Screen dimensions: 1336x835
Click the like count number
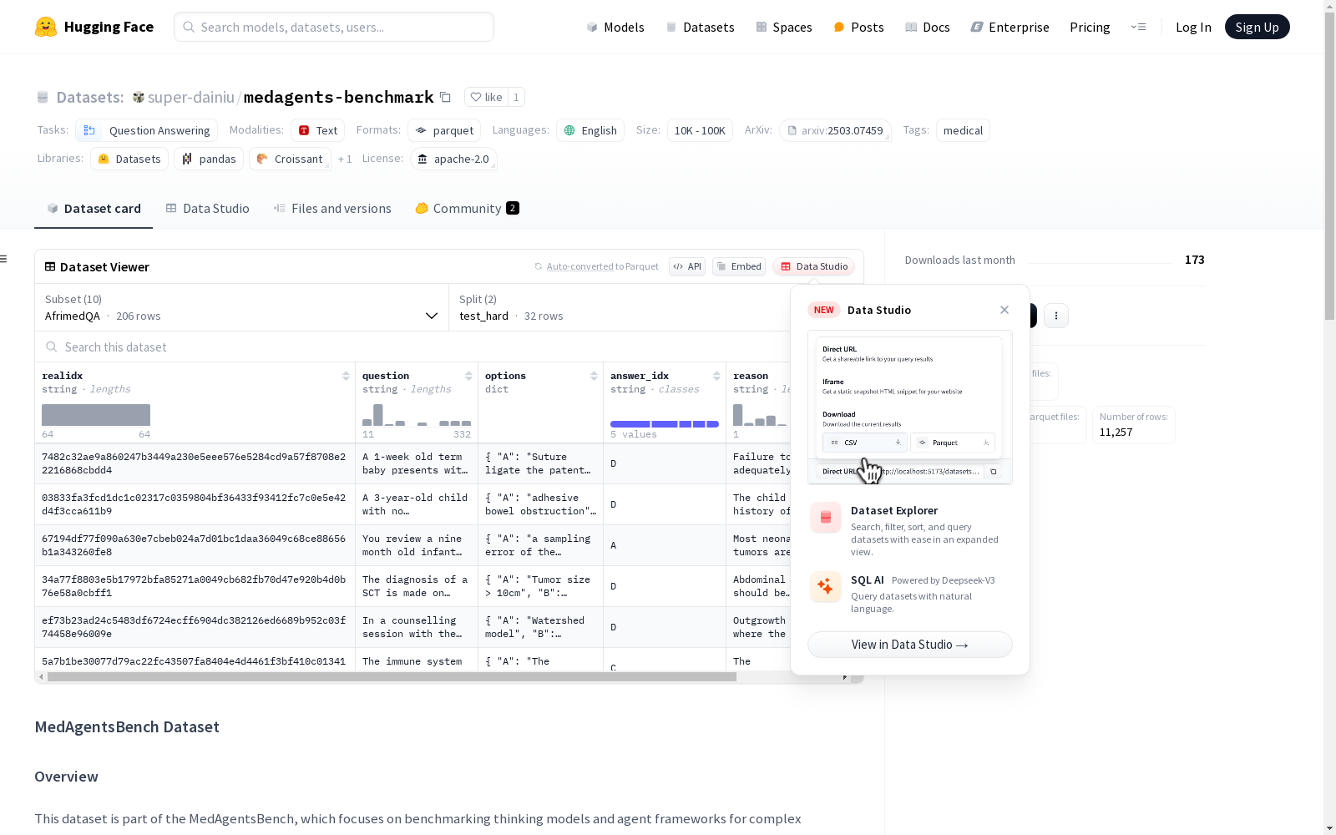(x=516, y=97)
